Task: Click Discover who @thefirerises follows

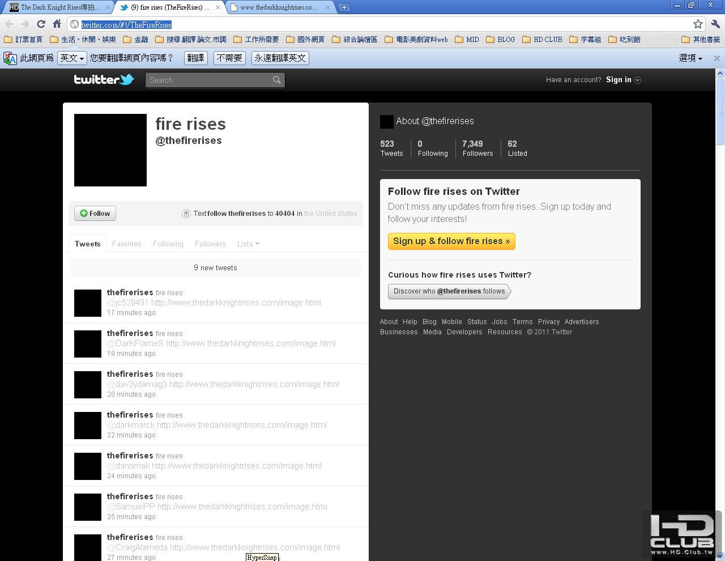Action: tap(449, 291)
